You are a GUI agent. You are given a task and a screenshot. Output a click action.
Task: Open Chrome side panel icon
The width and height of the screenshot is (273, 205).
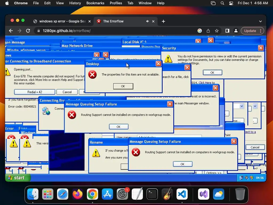pos(227,31)
